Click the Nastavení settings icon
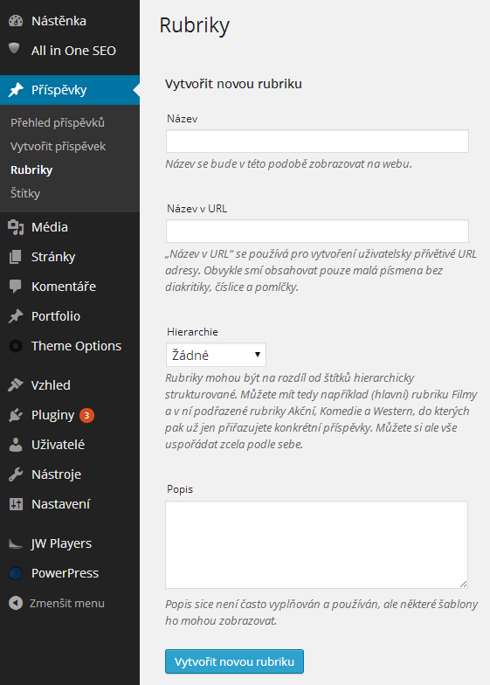This screenshot has height=685, width=490. (16, 504)
